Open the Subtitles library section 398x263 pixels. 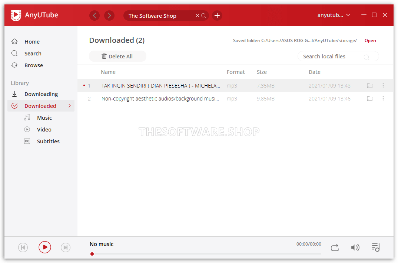point(48,141)
